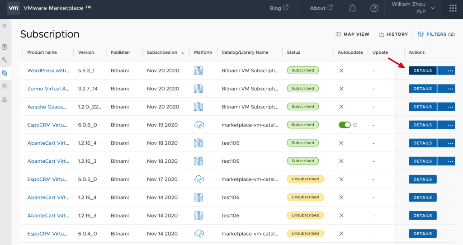Open the Filters (2) panel
This screenshot has height=245, width=463.
pos(436,34)
